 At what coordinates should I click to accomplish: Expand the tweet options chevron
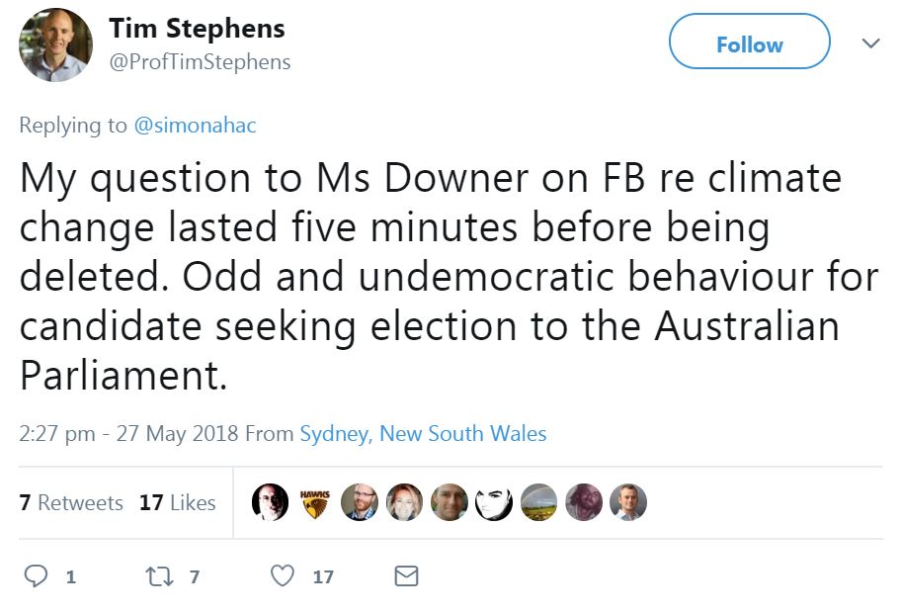coord(870,44)
